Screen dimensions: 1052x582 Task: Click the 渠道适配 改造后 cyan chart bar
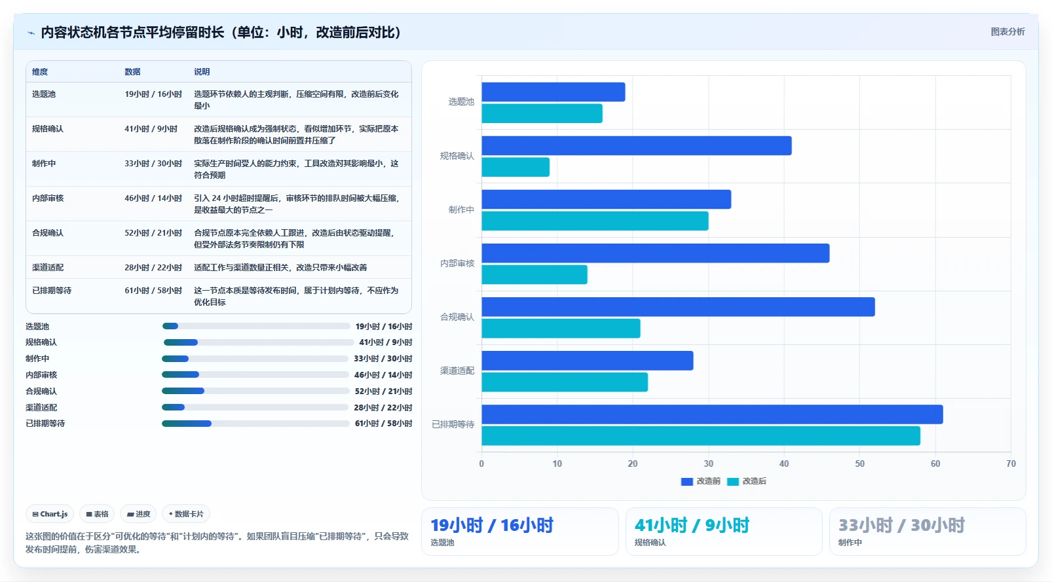[565, 382]
